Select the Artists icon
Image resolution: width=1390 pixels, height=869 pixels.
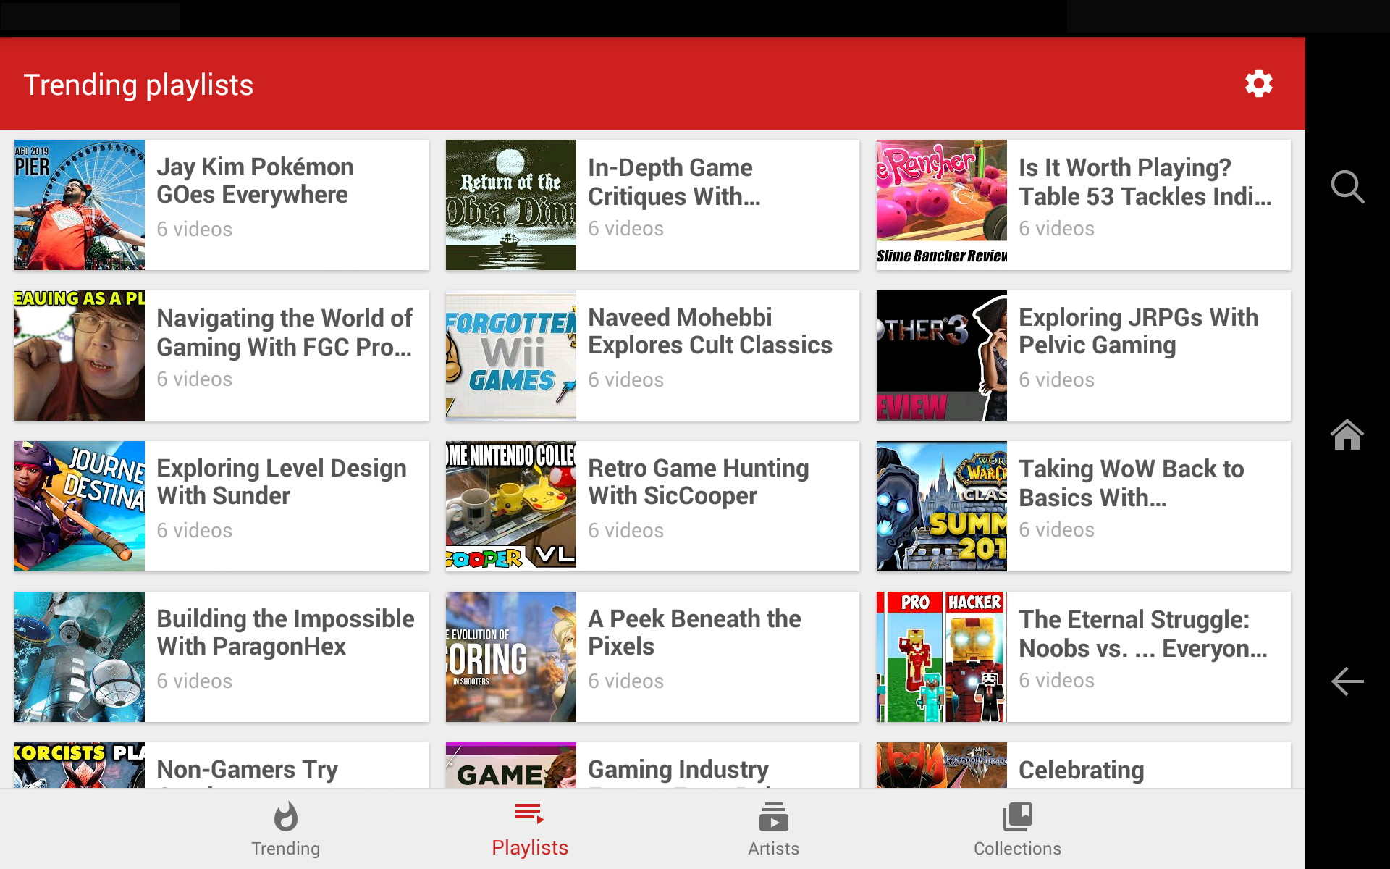(773, 817)
